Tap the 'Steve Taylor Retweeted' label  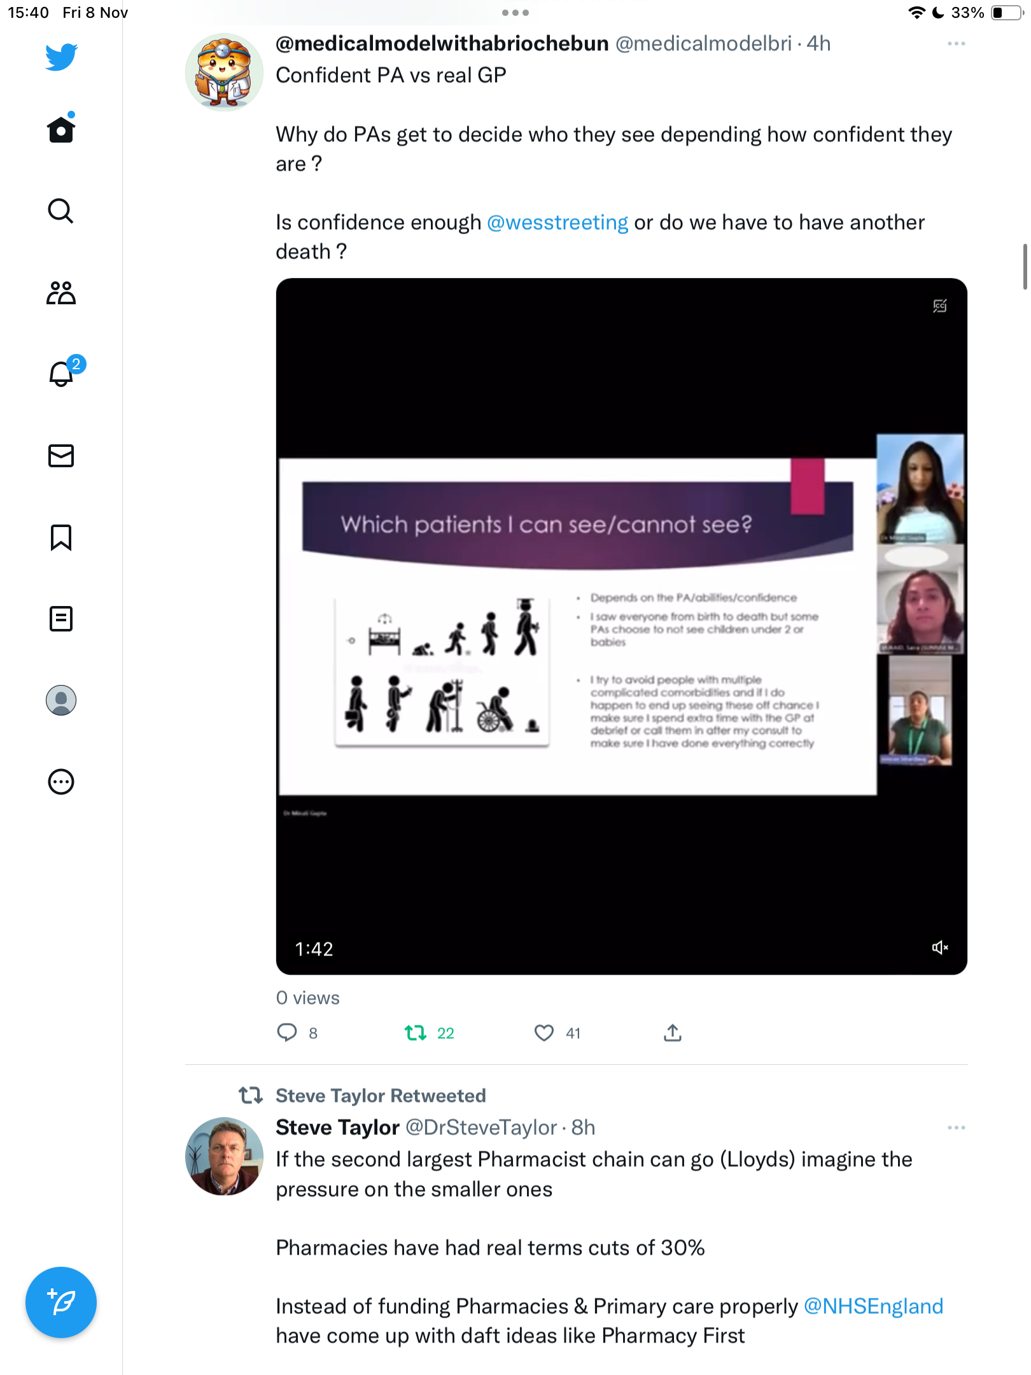(381, 1096)
